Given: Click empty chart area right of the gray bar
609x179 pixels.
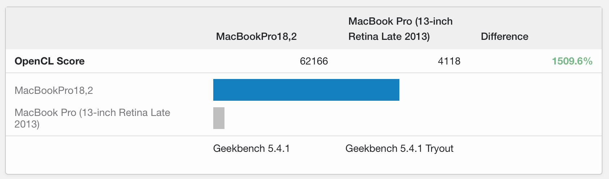Looking at the screenshot, I should (x=398, y=118).
